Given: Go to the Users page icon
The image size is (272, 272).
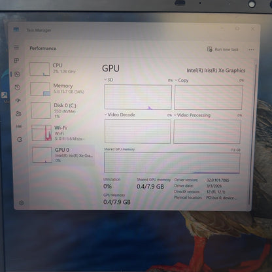Looking at the screenshot, I should click(18, 114).
